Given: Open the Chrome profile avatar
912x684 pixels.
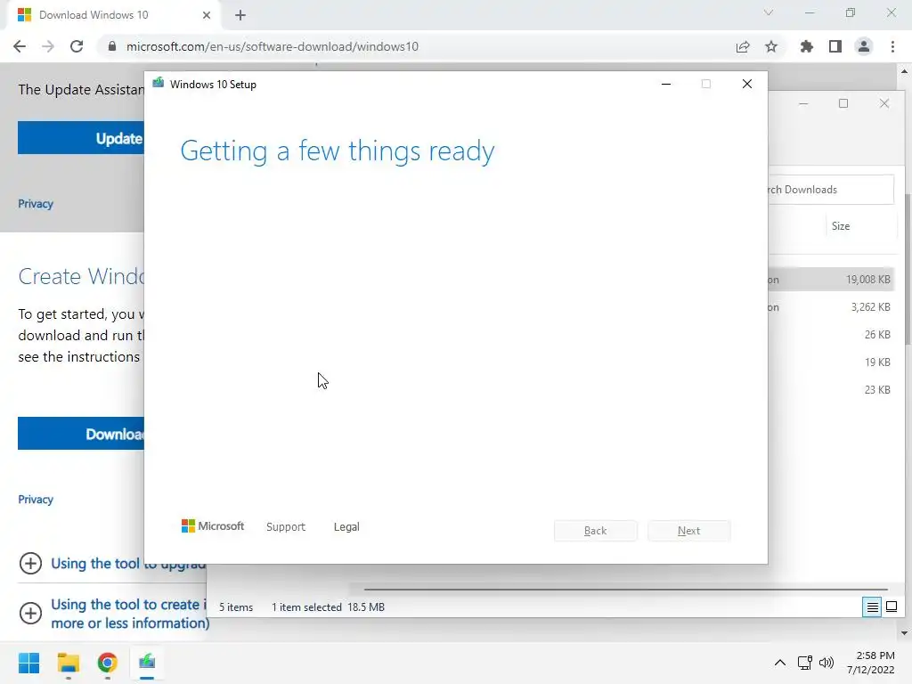Looking at the screenshot, I should tap(864, 46).
